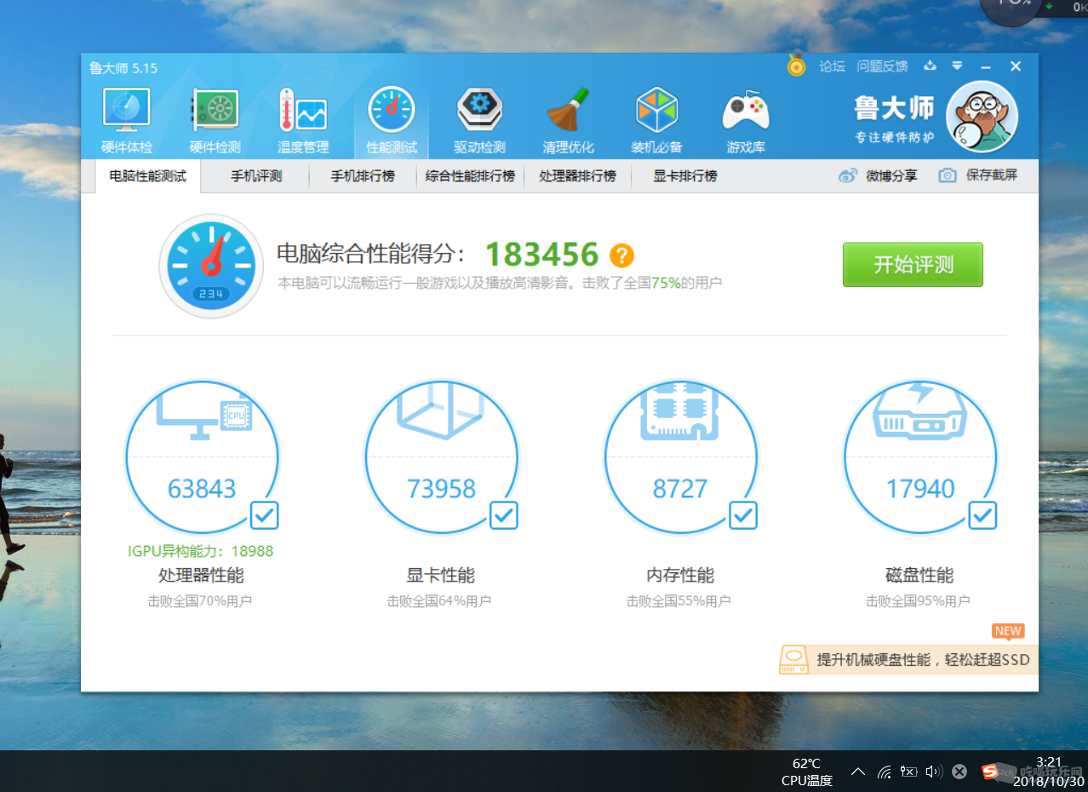This screenshot has width=1088, height=792.
Task: Switch to the 显卡排行榜 tab
Action: tap(685, 176)
